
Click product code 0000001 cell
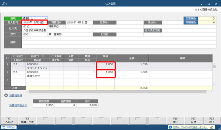point(37,64)
